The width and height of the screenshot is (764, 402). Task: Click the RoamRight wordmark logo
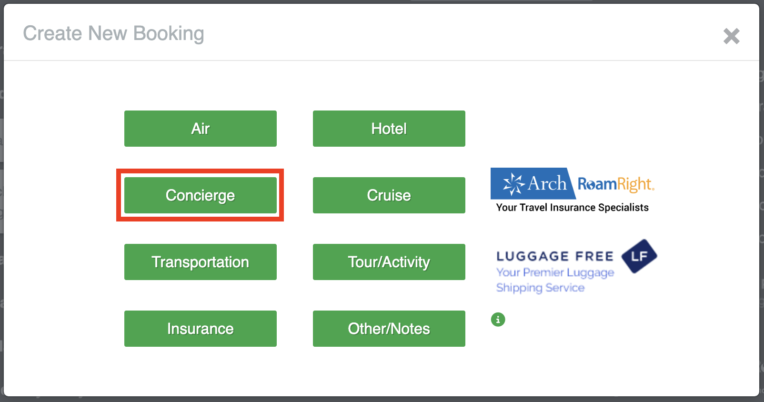tap(615, 184)
